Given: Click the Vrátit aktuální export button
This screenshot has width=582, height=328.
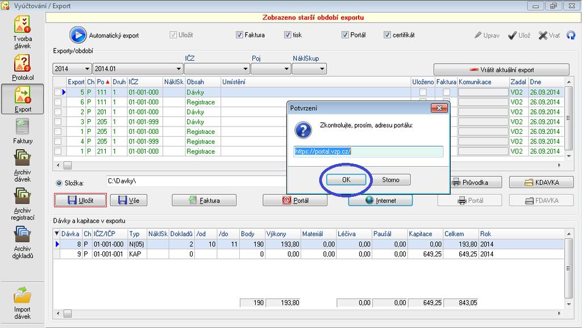Looking at the screenshot, I should pyautogui.click(x=501, y=70).
